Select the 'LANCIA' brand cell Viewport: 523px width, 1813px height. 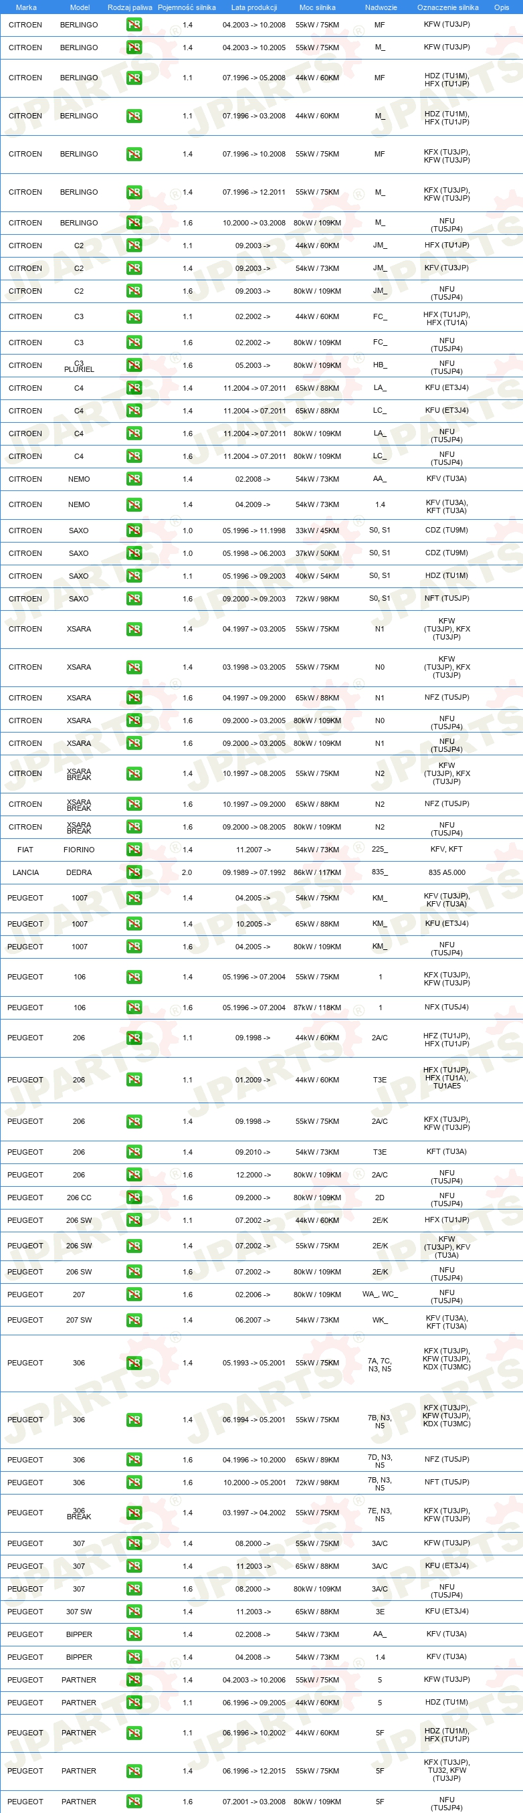click(x=25, y=872)
